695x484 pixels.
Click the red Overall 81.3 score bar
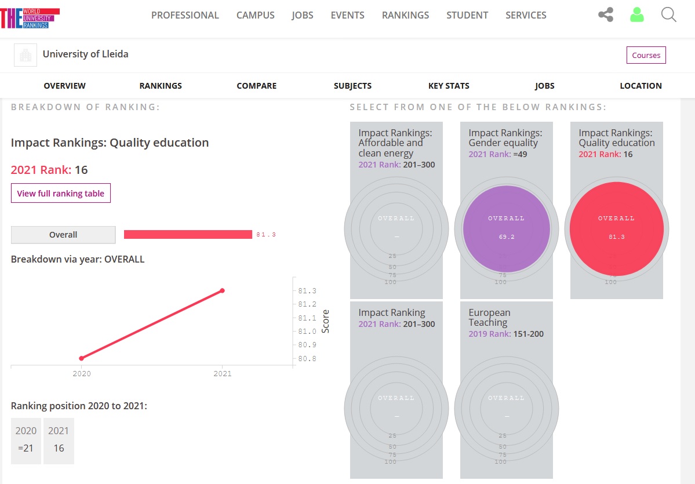pyautogui.click(x=188, y=235)
